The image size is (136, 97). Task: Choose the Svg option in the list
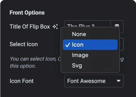pos(90,65)
